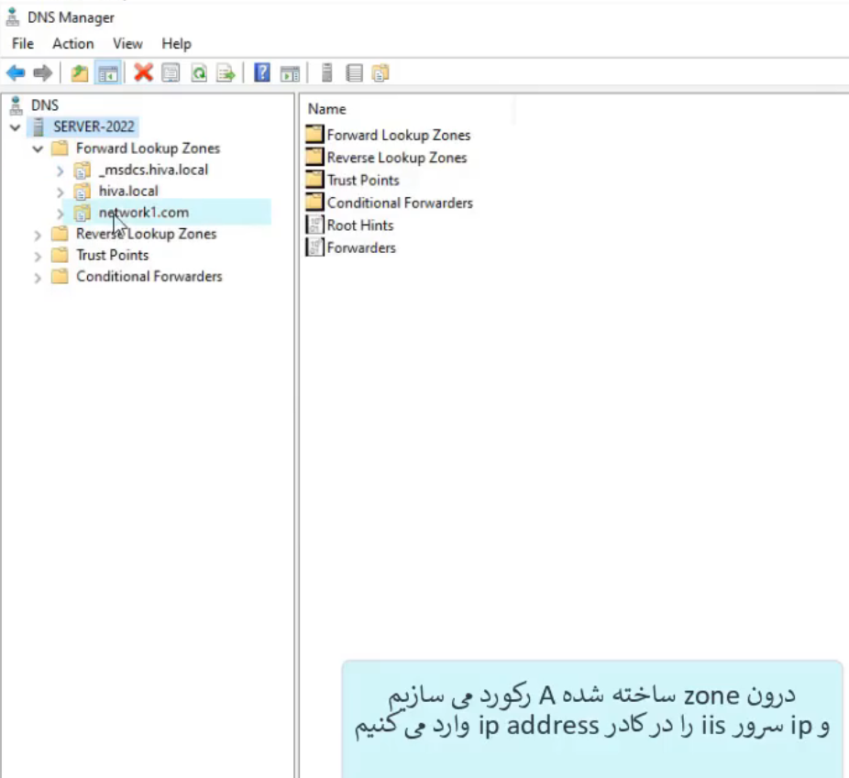This screenshot has height=778, width=849.
Task: Expand Conditional Forwarders in the tree
Action: click(38, 278)
